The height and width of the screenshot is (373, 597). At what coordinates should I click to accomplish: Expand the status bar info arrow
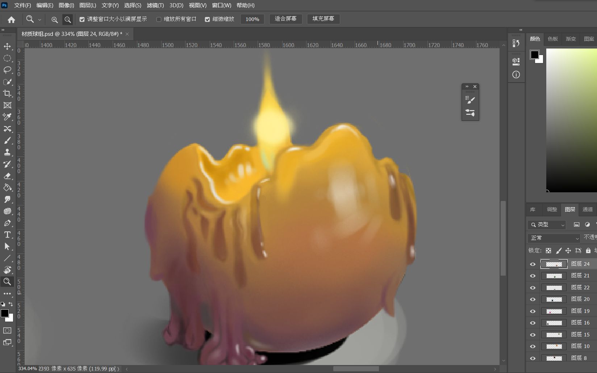[118, 369]
